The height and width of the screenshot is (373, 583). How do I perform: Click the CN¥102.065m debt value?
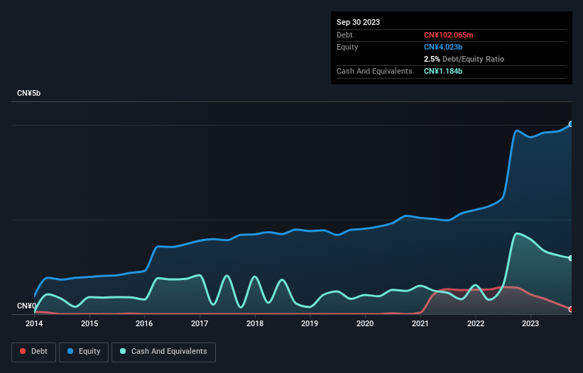tap(448, 35)
